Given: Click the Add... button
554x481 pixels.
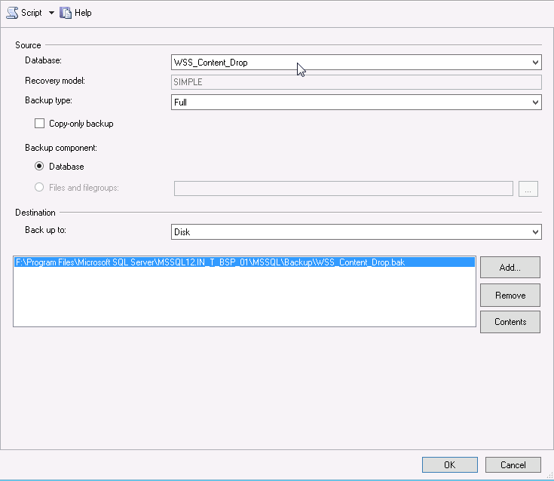Looking at the screenshot, I should click(x=510, y=267).
